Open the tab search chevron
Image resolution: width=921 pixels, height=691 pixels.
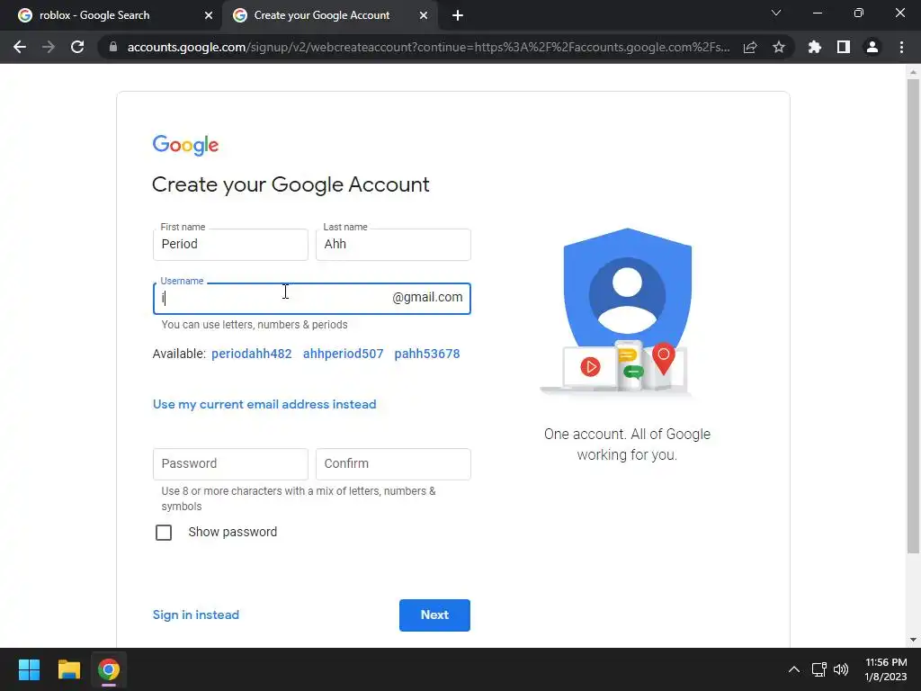776,13
